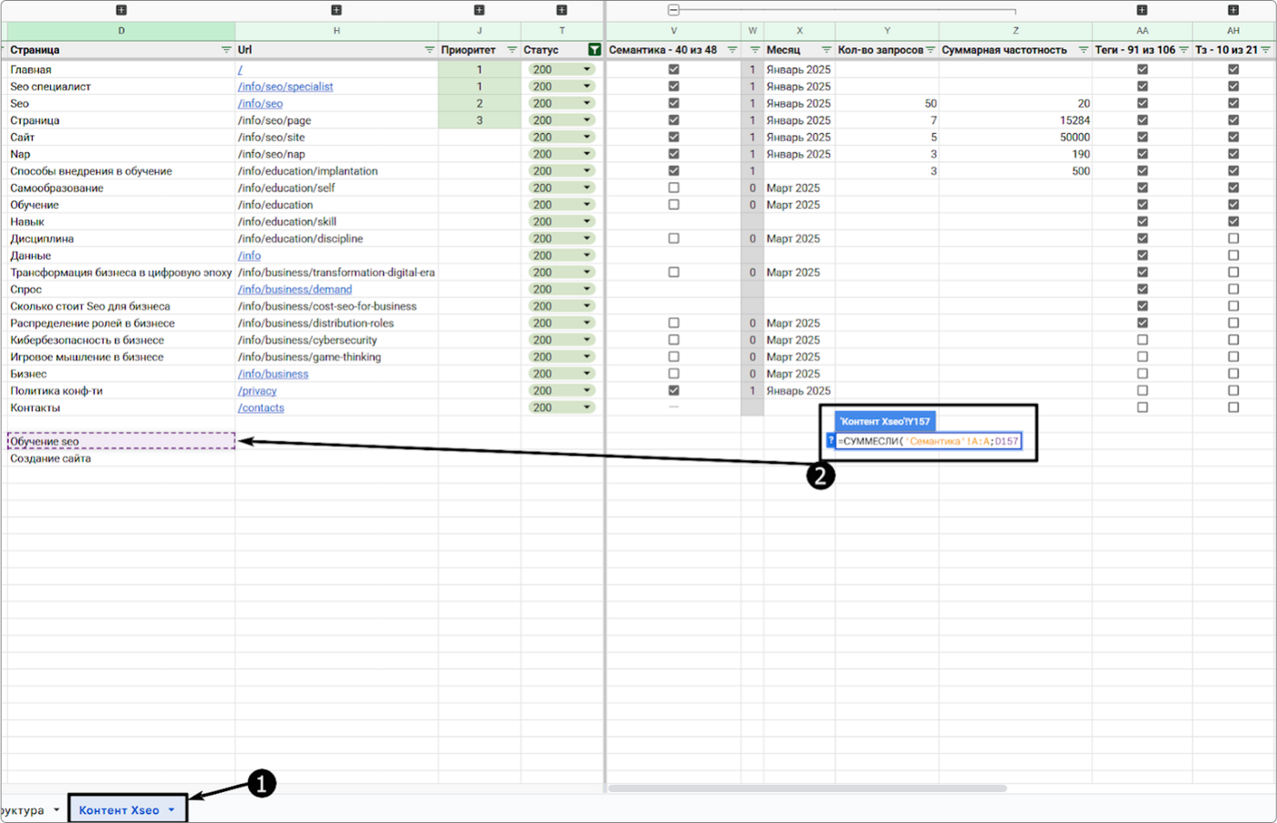
Task: Open the /privacy link
Action: tap(257, 391)
